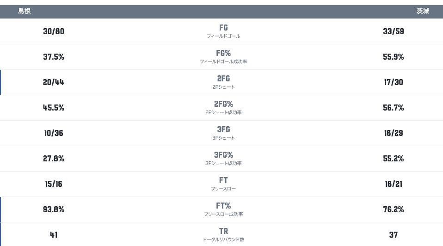The width and height of the screenshot is (443, 246).
Task: Select the 2FG 2Pシュート row label
Action: pos(223,82)
